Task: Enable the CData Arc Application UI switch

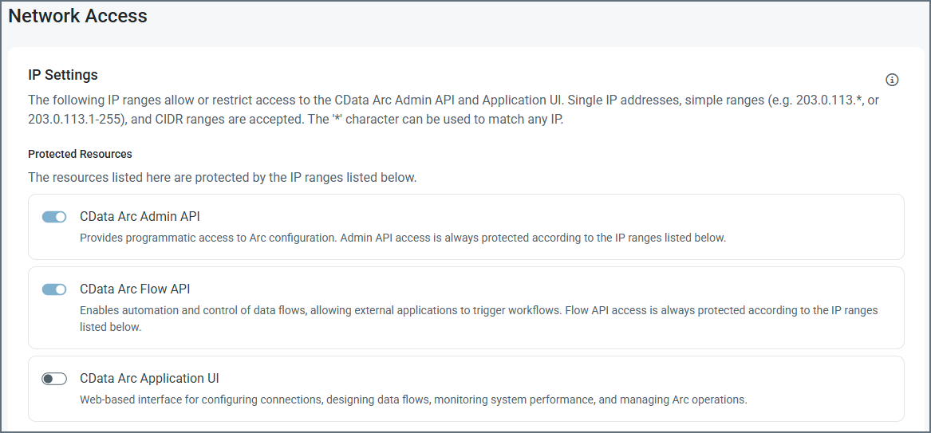Action: tap(54, 379)
